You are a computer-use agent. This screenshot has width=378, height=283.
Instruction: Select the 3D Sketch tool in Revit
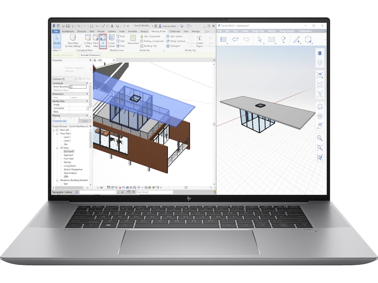tap(103, 41)
